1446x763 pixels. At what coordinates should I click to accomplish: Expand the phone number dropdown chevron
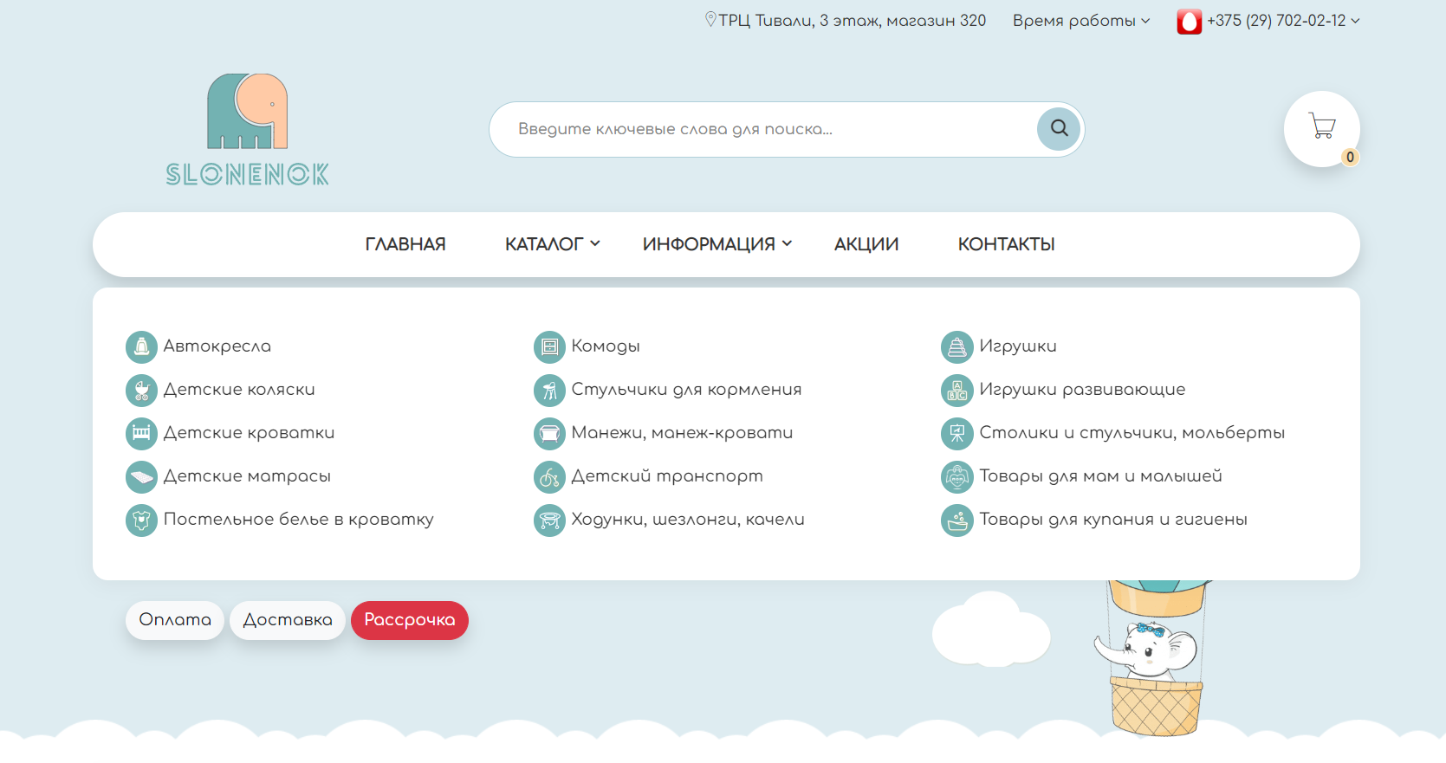[x=1355, y=21]
